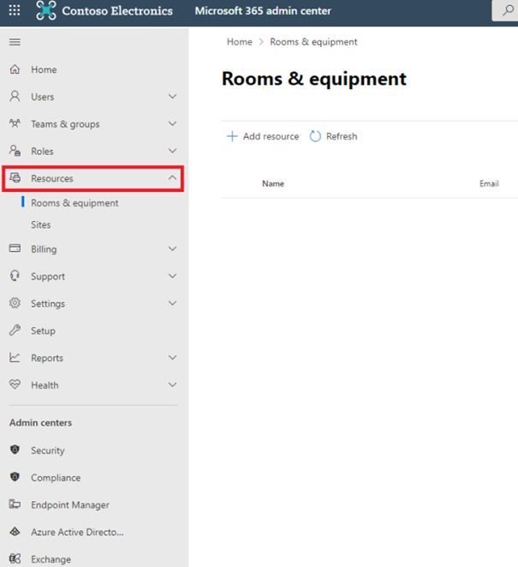518x567 pixels.
Task: Click the Support headset icon
Action: pos(15,276)
